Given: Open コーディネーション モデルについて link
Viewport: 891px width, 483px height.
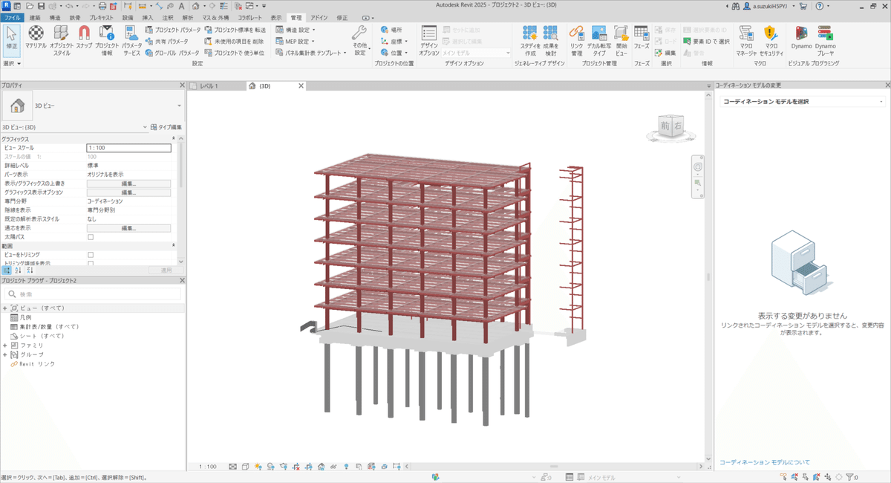Looking at the screenshot, I should tap(765, 462).
